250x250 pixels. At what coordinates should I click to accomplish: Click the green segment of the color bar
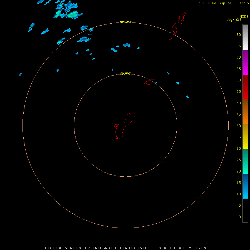point(245,161)
